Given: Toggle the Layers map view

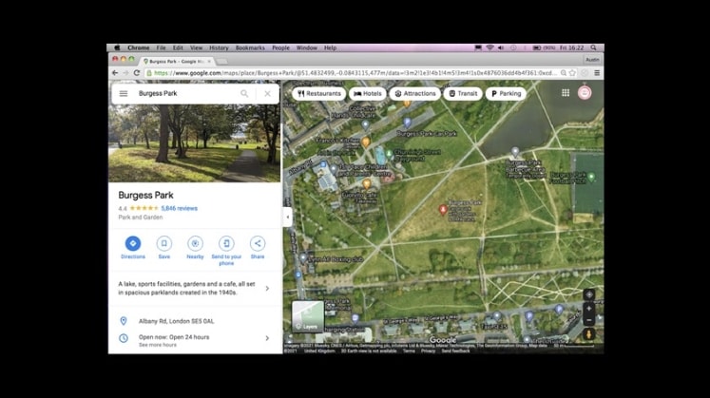Looking at the screenshot, I should 307,316.
